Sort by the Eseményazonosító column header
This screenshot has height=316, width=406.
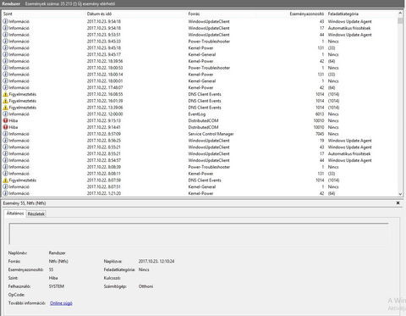(x=306, y=14)
